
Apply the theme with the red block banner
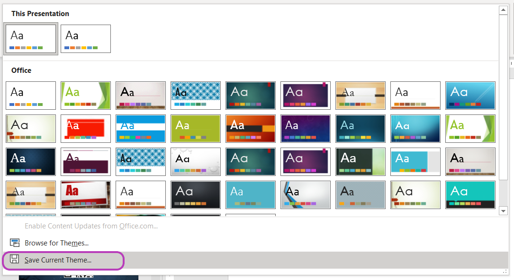coord(86,129)
